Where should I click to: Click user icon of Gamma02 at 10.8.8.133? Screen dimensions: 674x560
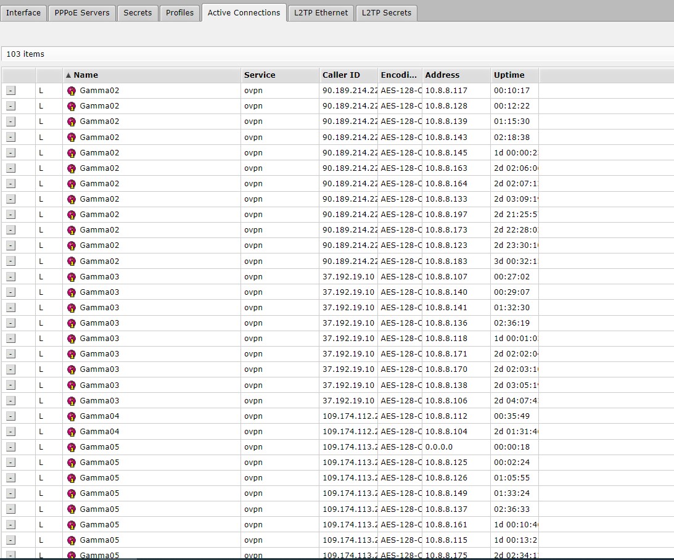click(72, 199)
